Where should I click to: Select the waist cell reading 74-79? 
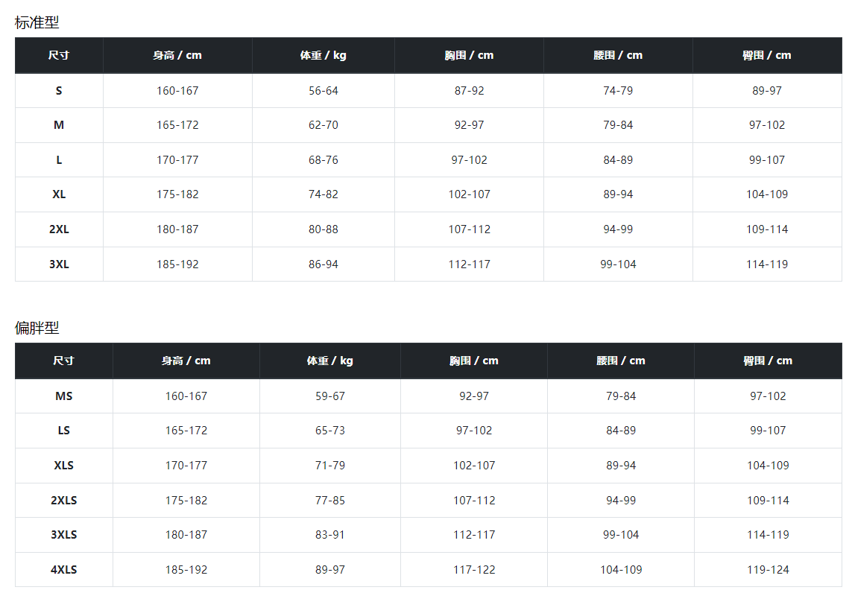click(618, 91)
